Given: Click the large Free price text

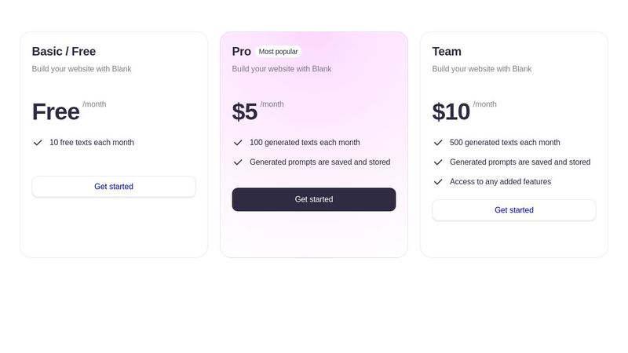Looking at the screenshot, I should tap(56, 112).
